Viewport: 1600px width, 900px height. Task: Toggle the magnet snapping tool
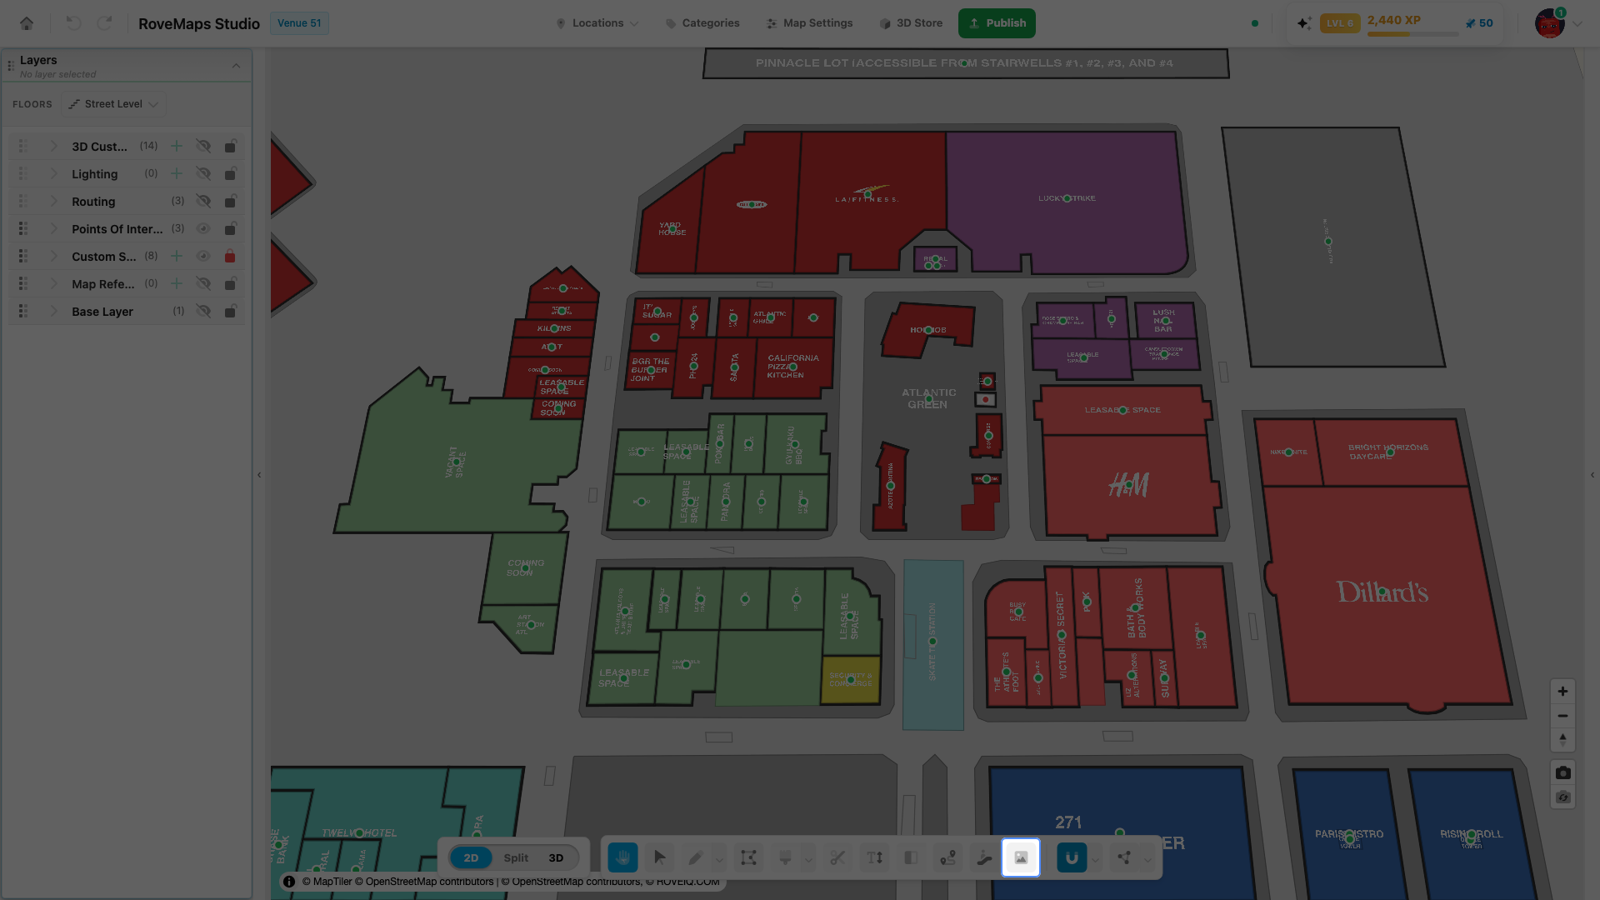pyautogui.click(x=1072, y=857)
